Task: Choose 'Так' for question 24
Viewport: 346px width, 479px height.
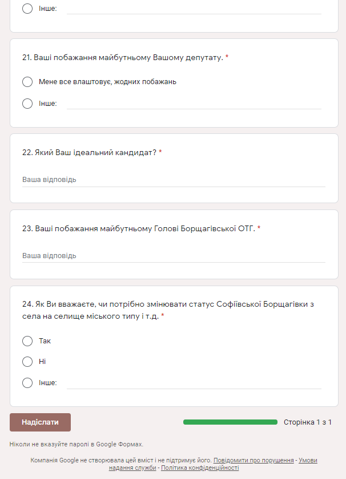Action: pyautogui.click(x=27, y=341)
